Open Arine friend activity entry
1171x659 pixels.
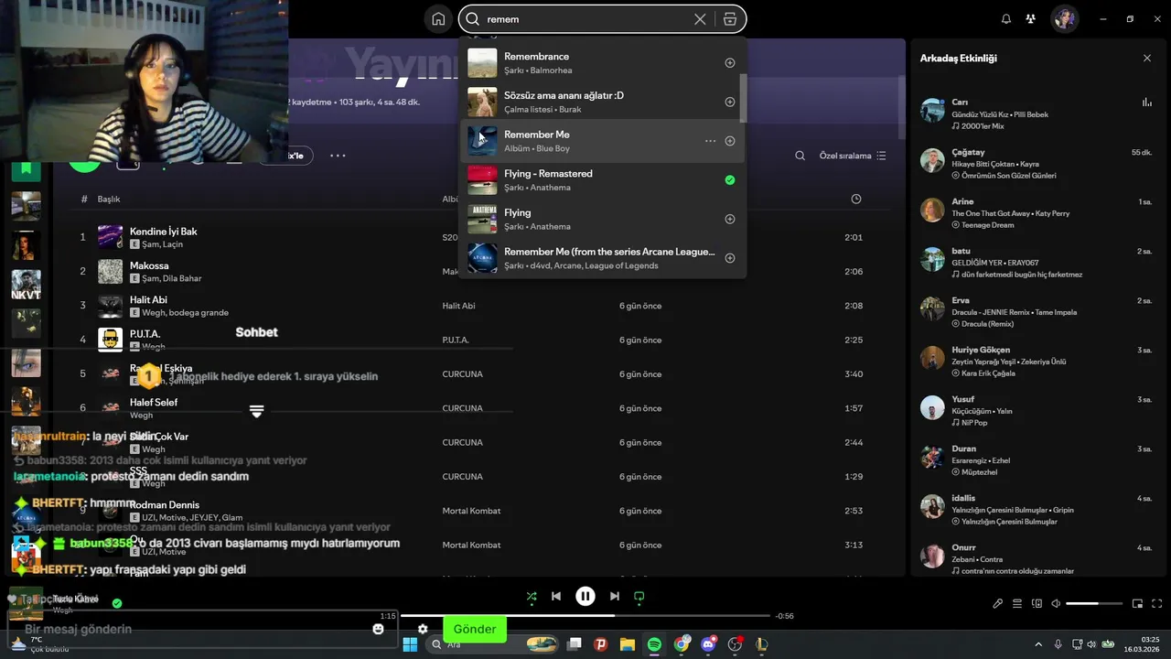[1036, 213]
